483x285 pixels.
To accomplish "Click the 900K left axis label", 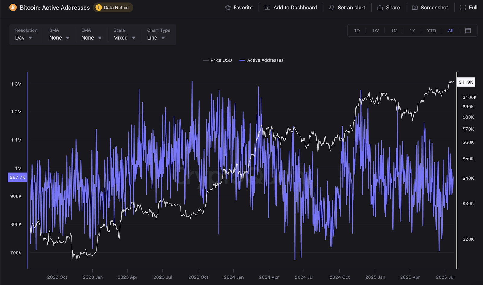I will (x=16, y=196).
